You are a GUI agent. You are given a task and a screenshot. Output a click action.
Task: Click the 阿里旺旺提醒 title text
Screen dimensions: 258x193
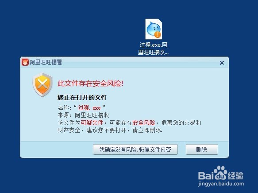click(x=46, y=62)
